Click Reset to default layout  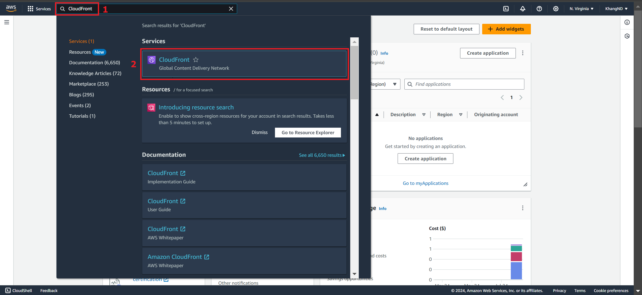446,29
